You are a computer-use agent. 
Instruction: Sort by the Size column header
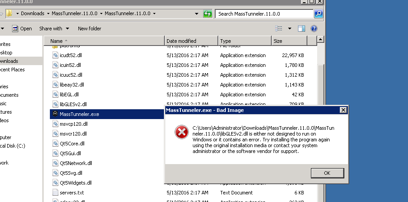pos(290,41)
